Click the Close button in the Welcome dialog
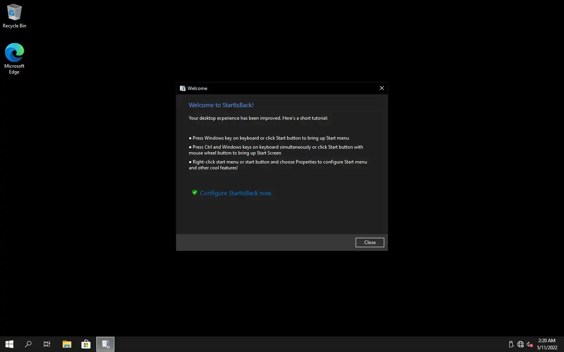Viewport: 564px width, 352px height. tap(370, 242)
